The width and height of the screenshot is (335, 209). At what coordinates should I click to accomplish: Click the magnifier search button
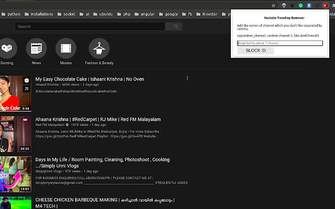[x=176, y=27]
